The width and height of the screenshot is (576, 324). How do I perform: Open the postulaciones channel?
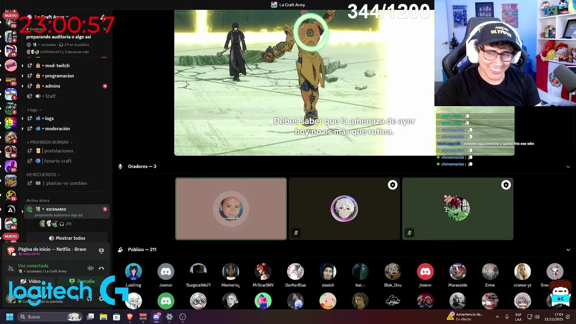click(x=66, y=151)
